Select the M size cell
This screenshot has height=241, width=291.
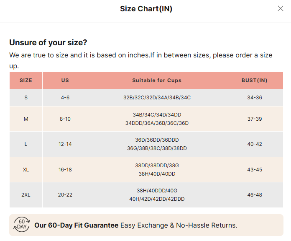pyautogui.click(x=26, y=119)
